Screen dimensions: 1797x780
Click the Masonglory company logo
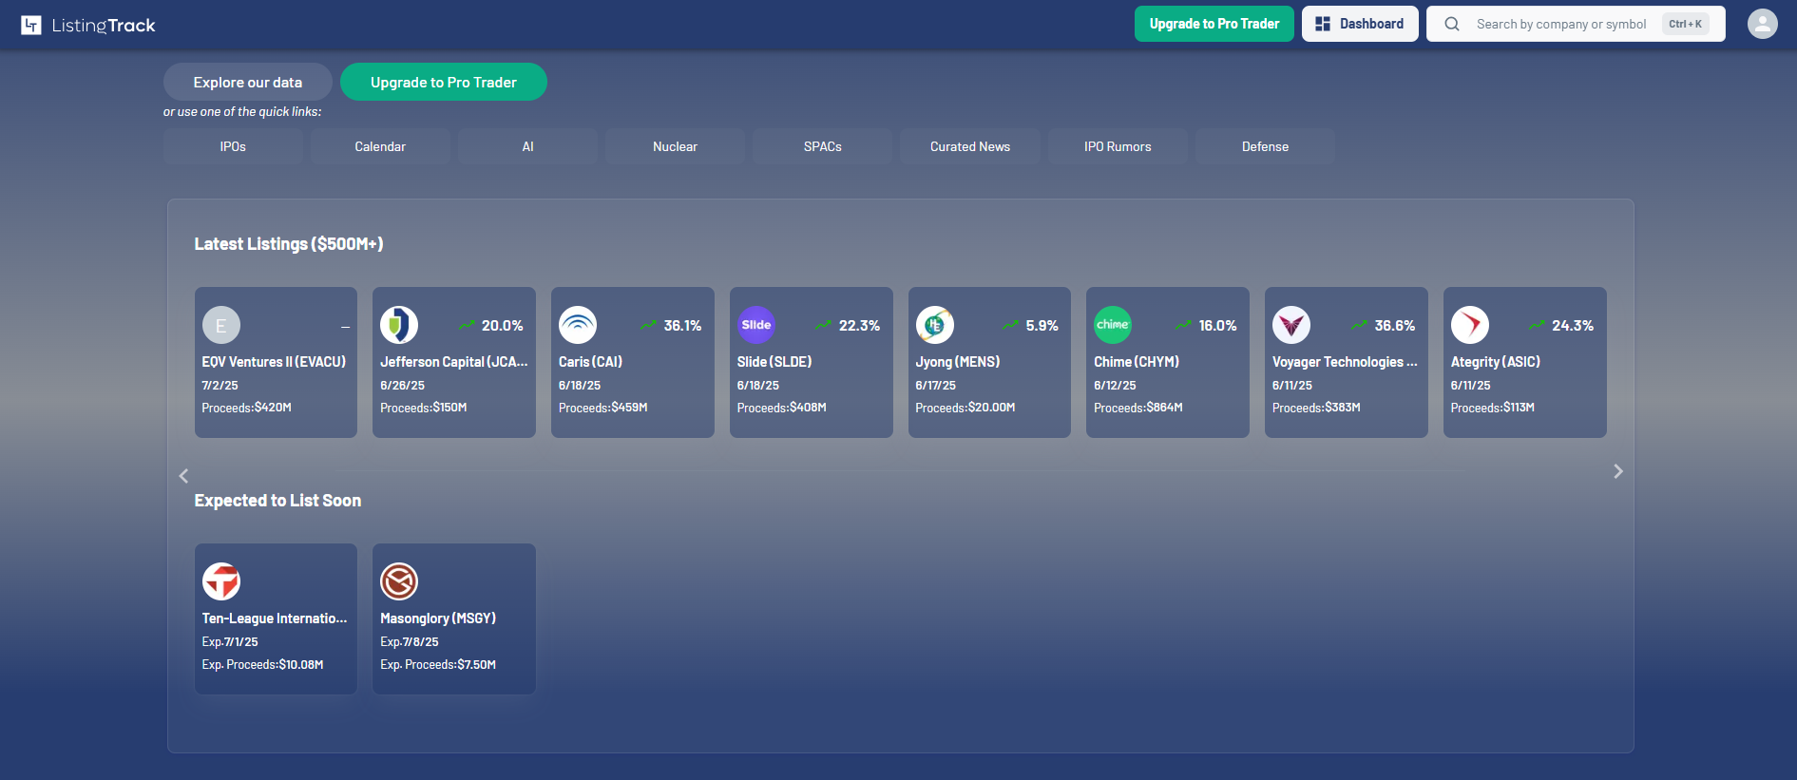coord(399,581)
